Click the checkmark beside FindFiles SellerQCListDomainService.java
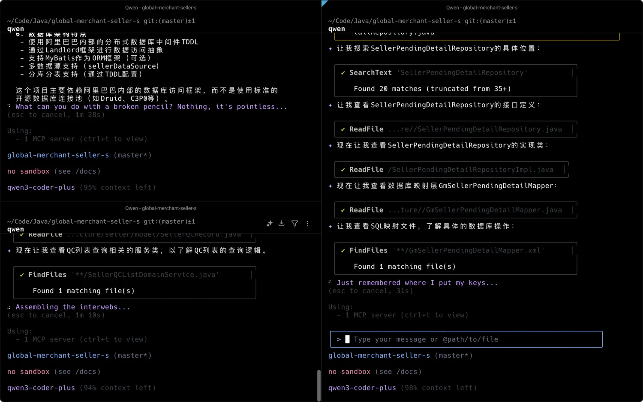Image resolution: width=643 pixels, height=402 pixels. click(x=22, y=275)
